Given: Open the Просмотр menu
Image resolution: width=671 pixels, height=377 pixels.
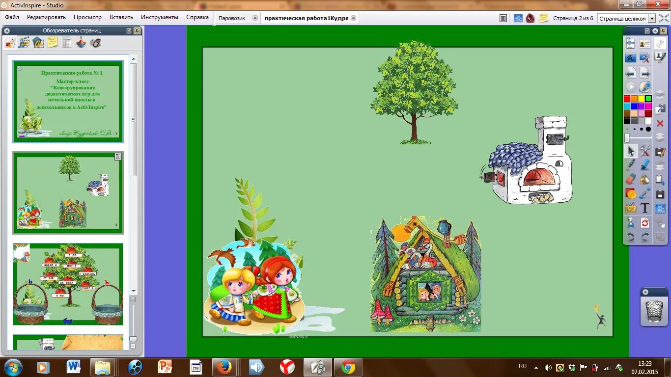Looking at the screenshot, I should click(87, 17).
